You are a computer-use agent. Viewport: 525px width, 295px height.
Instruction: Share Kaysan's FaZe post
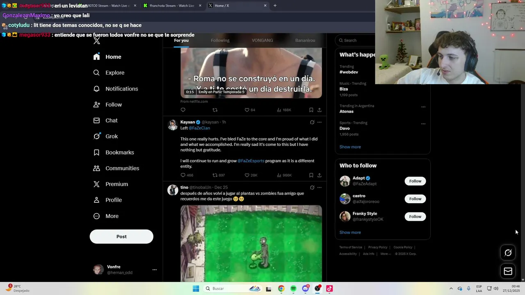point(320,175)
